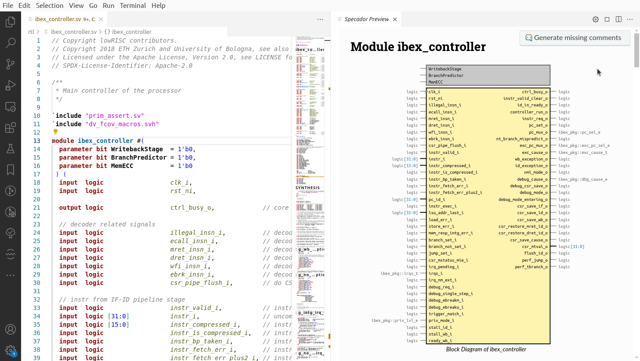Open the Terminal menu

(133, 5)
